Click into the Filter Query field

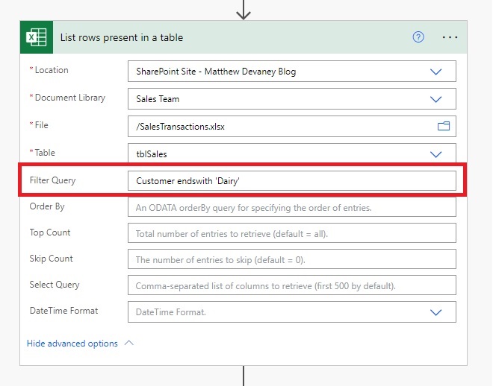(292, 180)
